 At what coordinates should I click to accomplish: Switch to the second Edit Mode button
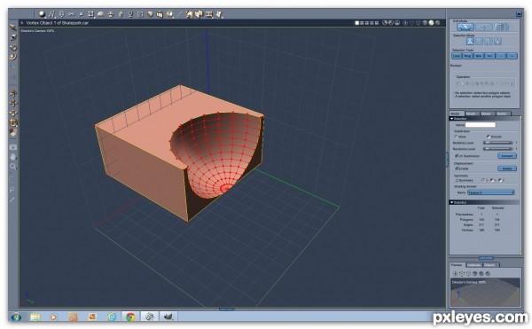pyautogui.click(x=484, y=27)
